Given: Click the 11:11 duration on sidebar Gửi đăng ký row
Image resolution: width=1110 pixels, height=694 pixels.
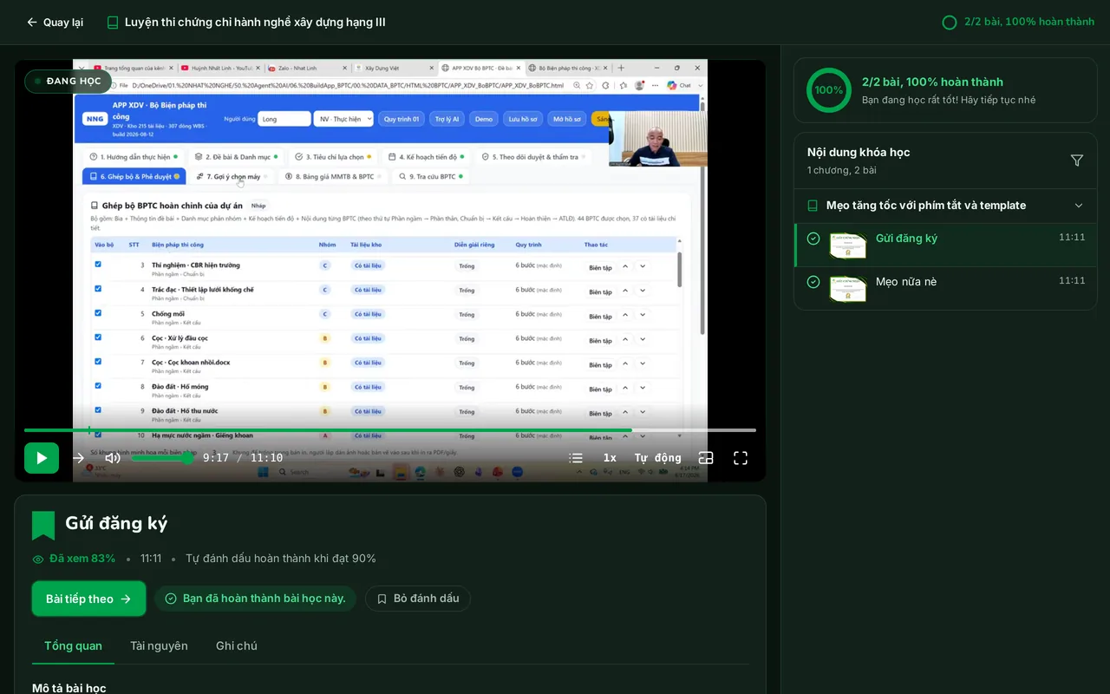Looking at the screenshot, I should (x=1072, y=238).
